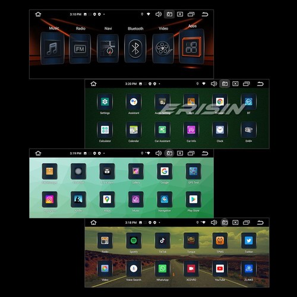
Task: Open the Video app on the 3:18 PM screen
Action: (105, 268)
